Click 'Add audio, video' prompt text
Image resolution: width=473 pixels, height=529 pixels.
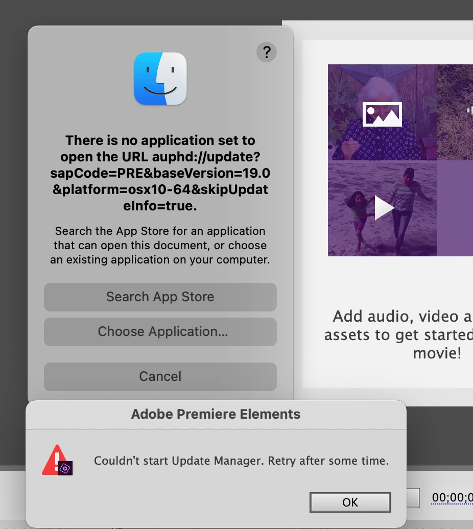399,334
